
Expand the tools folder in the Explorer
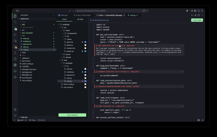[20, 52]
